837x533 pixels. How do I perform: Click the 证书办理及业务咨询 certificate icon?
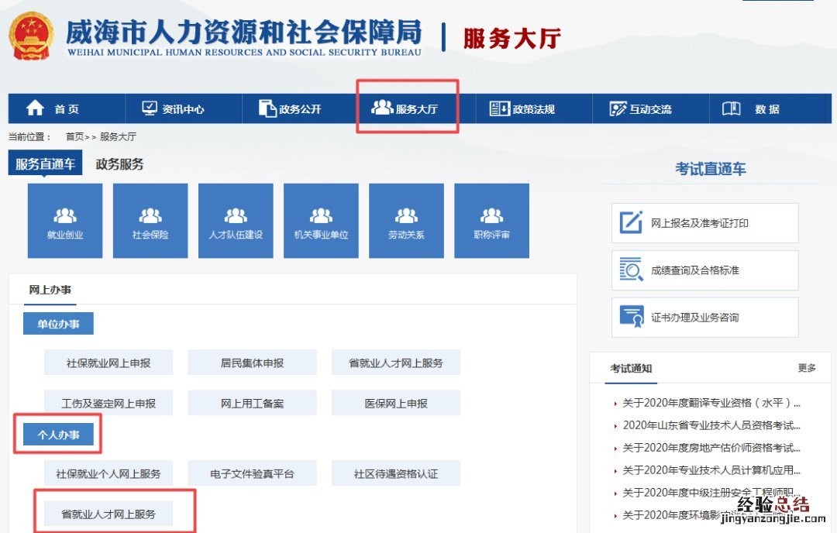632,317
